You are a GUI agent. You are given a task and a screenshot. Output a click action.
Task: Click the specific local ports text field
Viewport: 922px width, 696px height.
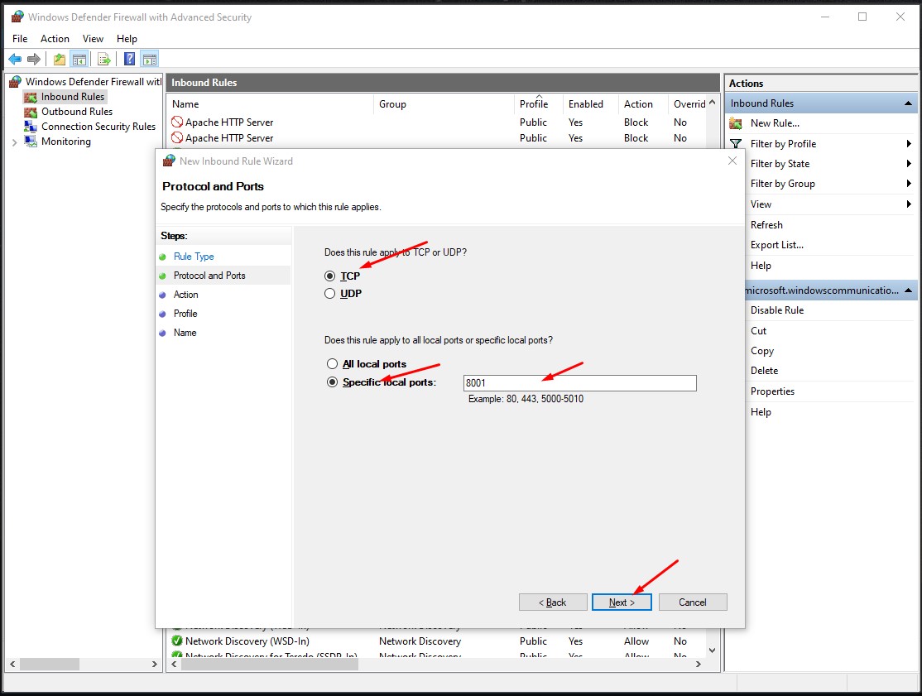[580, 383]
